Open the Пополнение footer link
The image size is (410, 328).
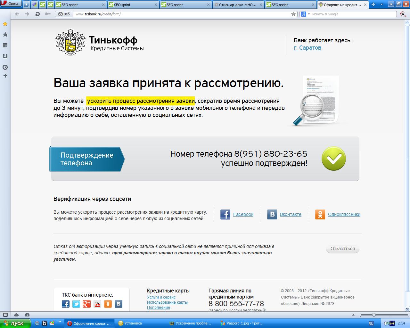159,307
